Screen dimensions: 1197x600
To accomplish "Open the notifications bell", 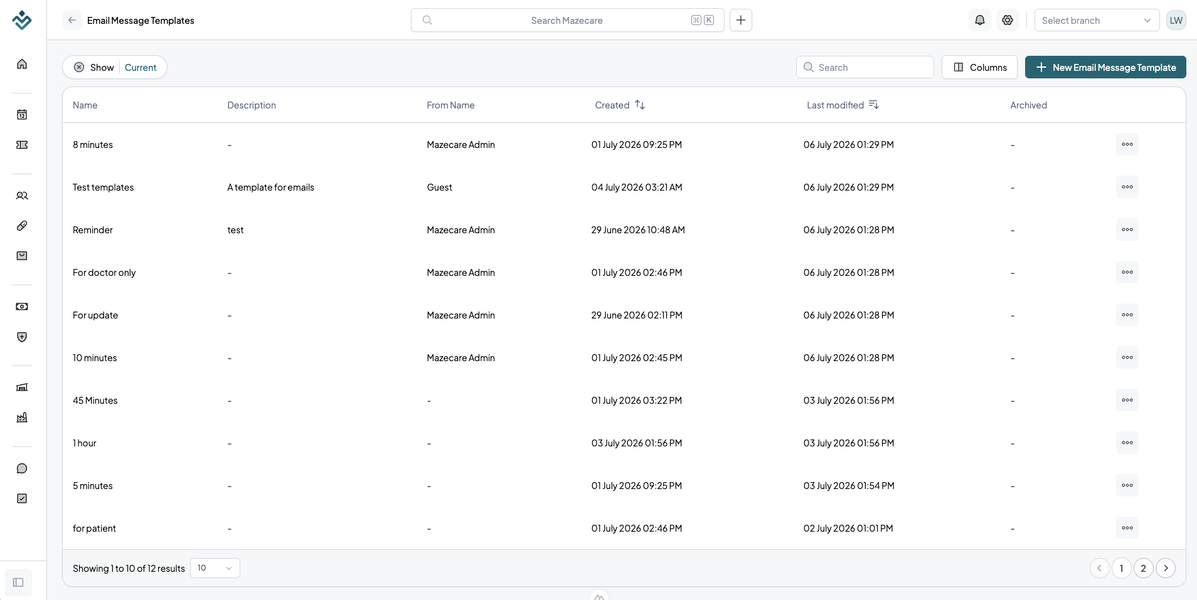I will coord(980,20).
